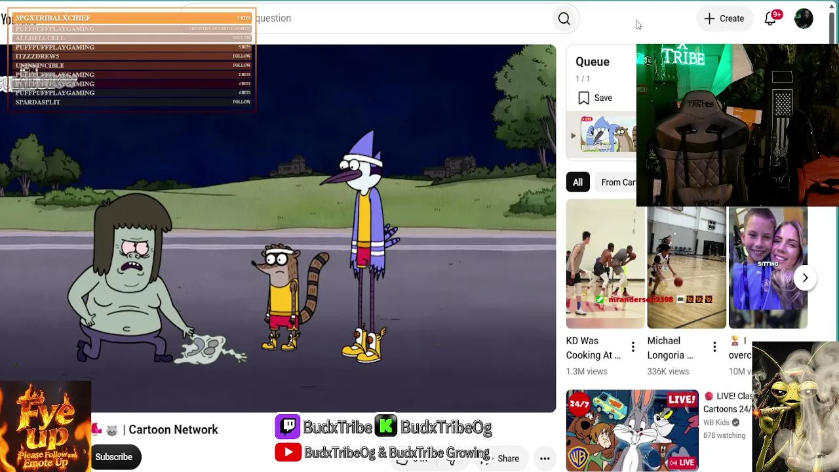Open the Michael Longoria short thumbnail

click(x=686, y=267)
